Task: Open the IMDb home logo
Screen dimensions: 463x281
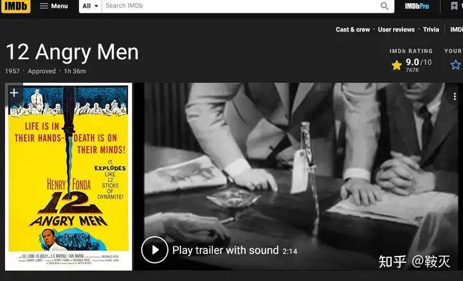Action: coord(15,6)
